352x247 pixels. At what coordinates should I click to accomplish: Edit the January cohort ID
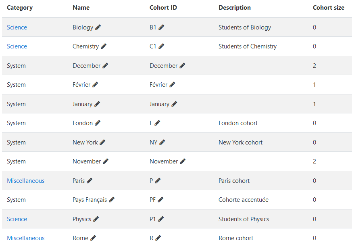click(174, 104)
